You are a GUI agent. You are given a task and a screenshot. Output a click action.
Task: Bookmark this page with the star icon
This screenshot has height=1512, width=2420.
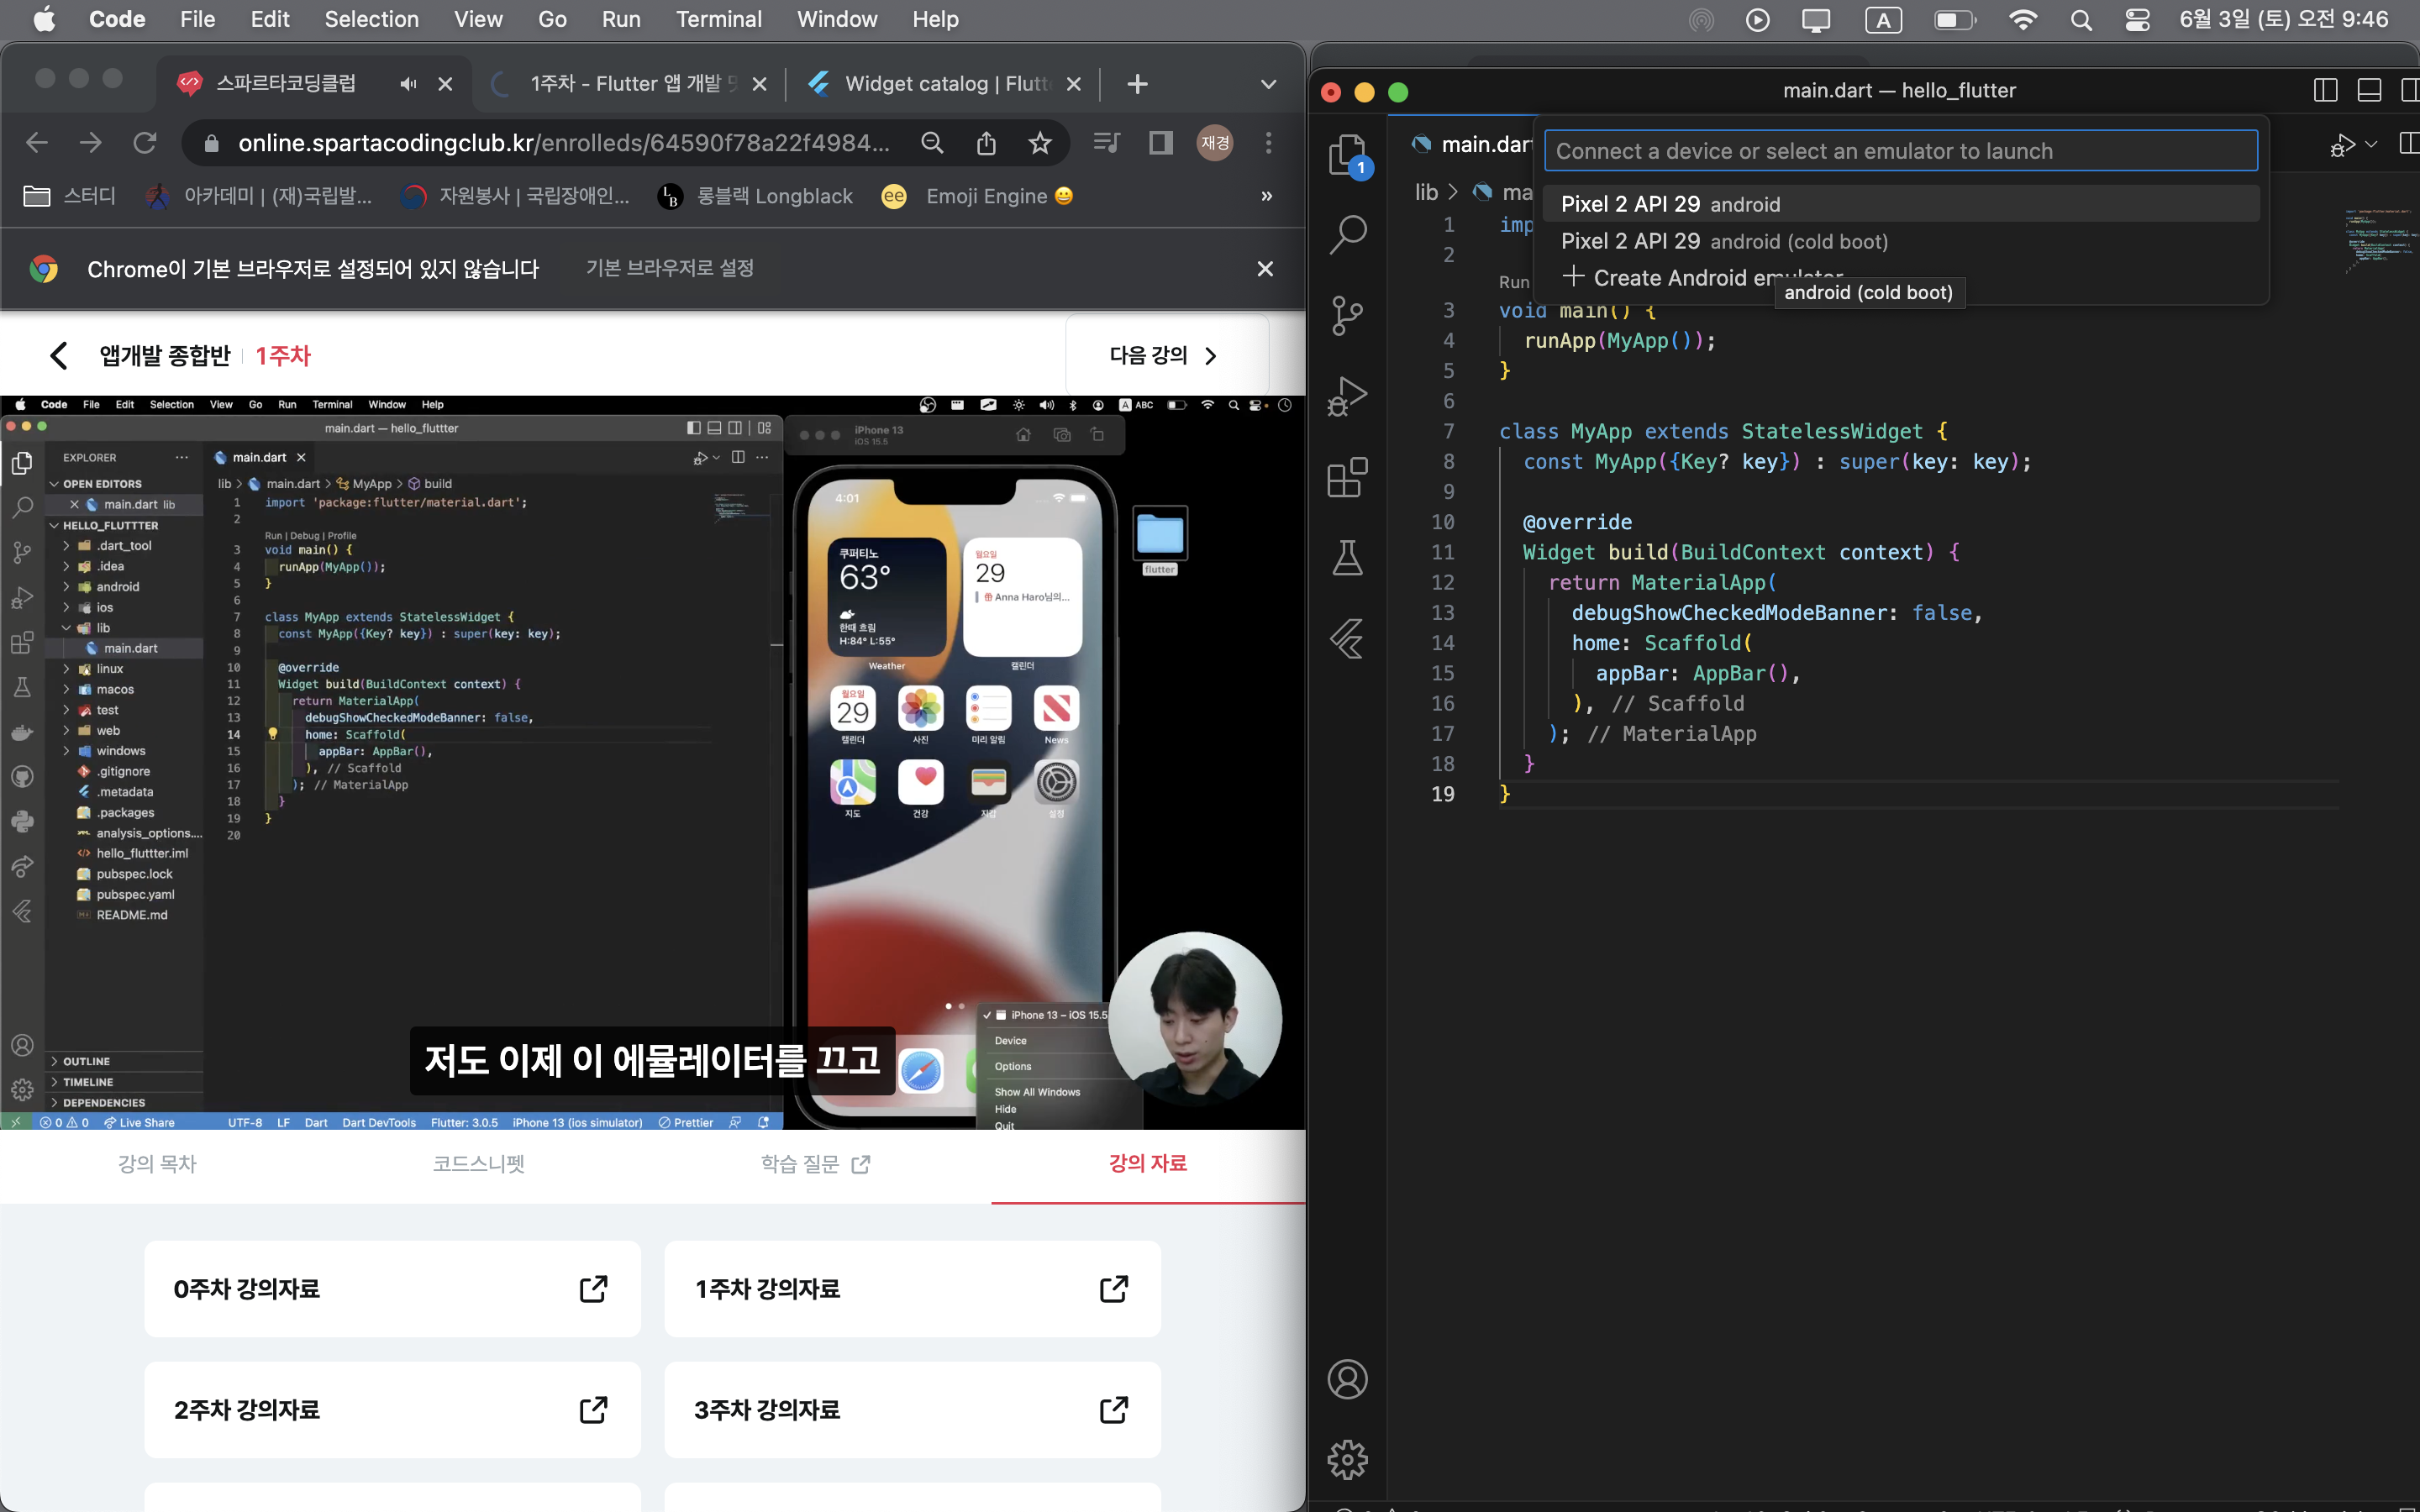tap(1040, 143)
